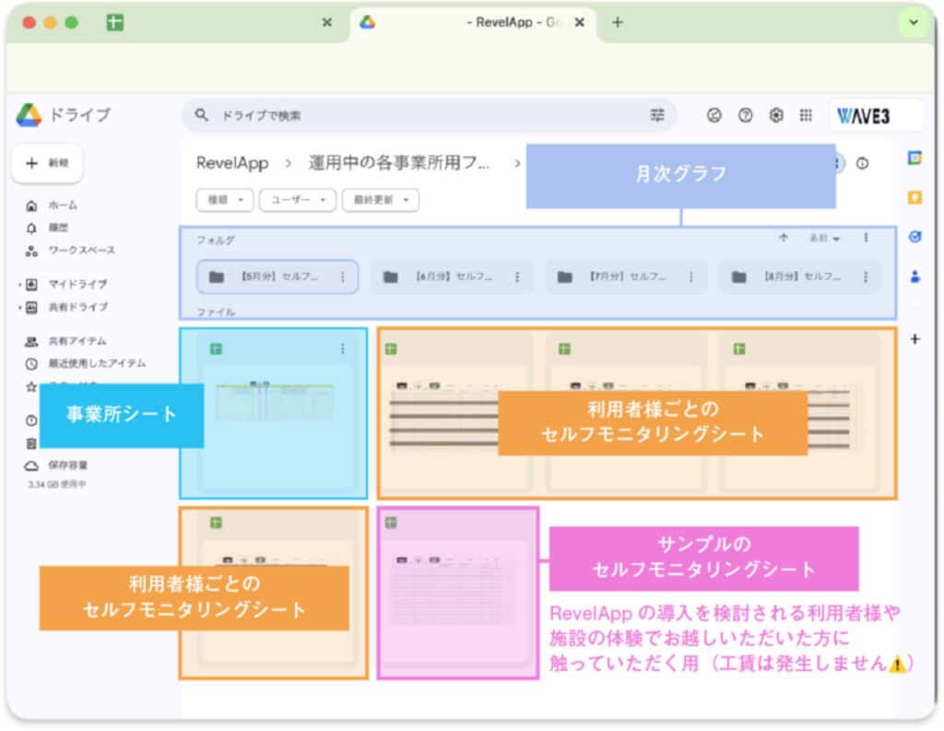This screenshot has width=944, height=731.
Task: Open the 【5月分】 folder
Action: (277, 277)
